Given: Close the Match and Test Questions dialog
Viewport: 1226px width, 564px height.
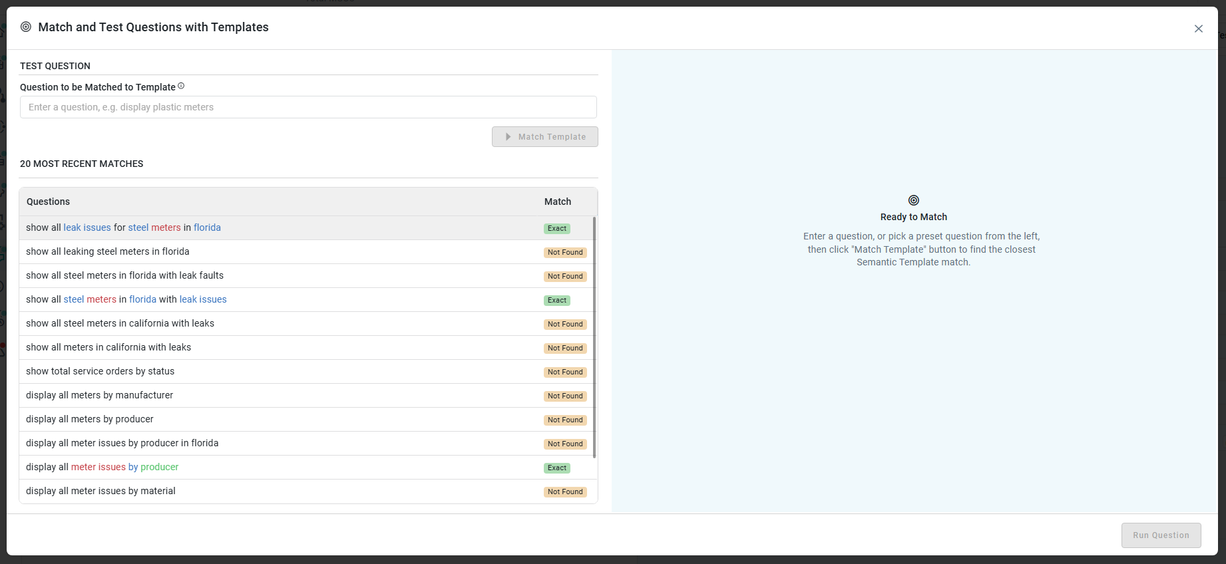Looking at the screenshot, I should 1198,29.
